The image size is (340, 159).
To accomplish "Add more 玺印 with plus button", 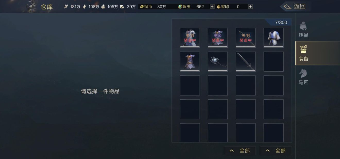I will coord(250,7).
